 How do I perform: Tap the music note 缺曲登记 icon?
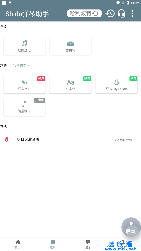[x=24, y=43]
